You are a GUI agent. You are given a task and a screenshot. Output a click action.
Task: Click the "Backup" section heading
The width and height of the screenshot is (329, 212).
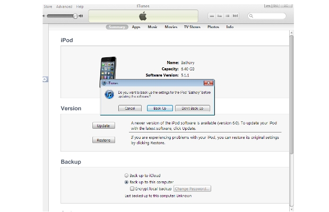coord(71,162)
